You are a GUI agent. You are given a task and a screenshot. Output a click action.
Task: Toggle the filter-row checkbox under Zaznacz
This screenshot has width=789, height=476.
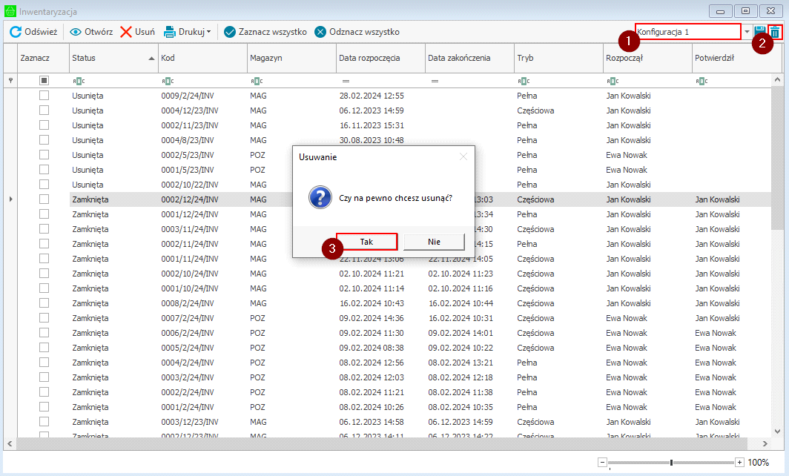pos(44,81)
